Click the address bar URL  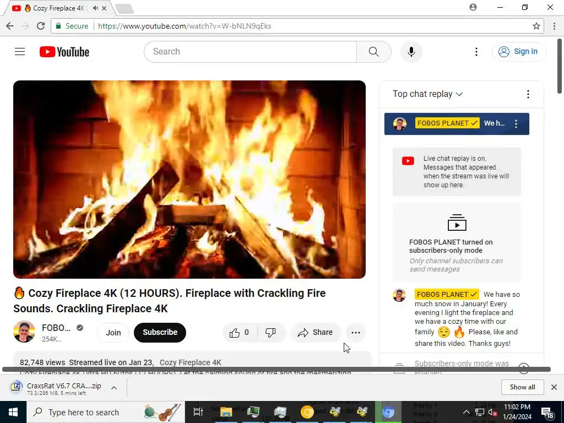coord(185,26)
